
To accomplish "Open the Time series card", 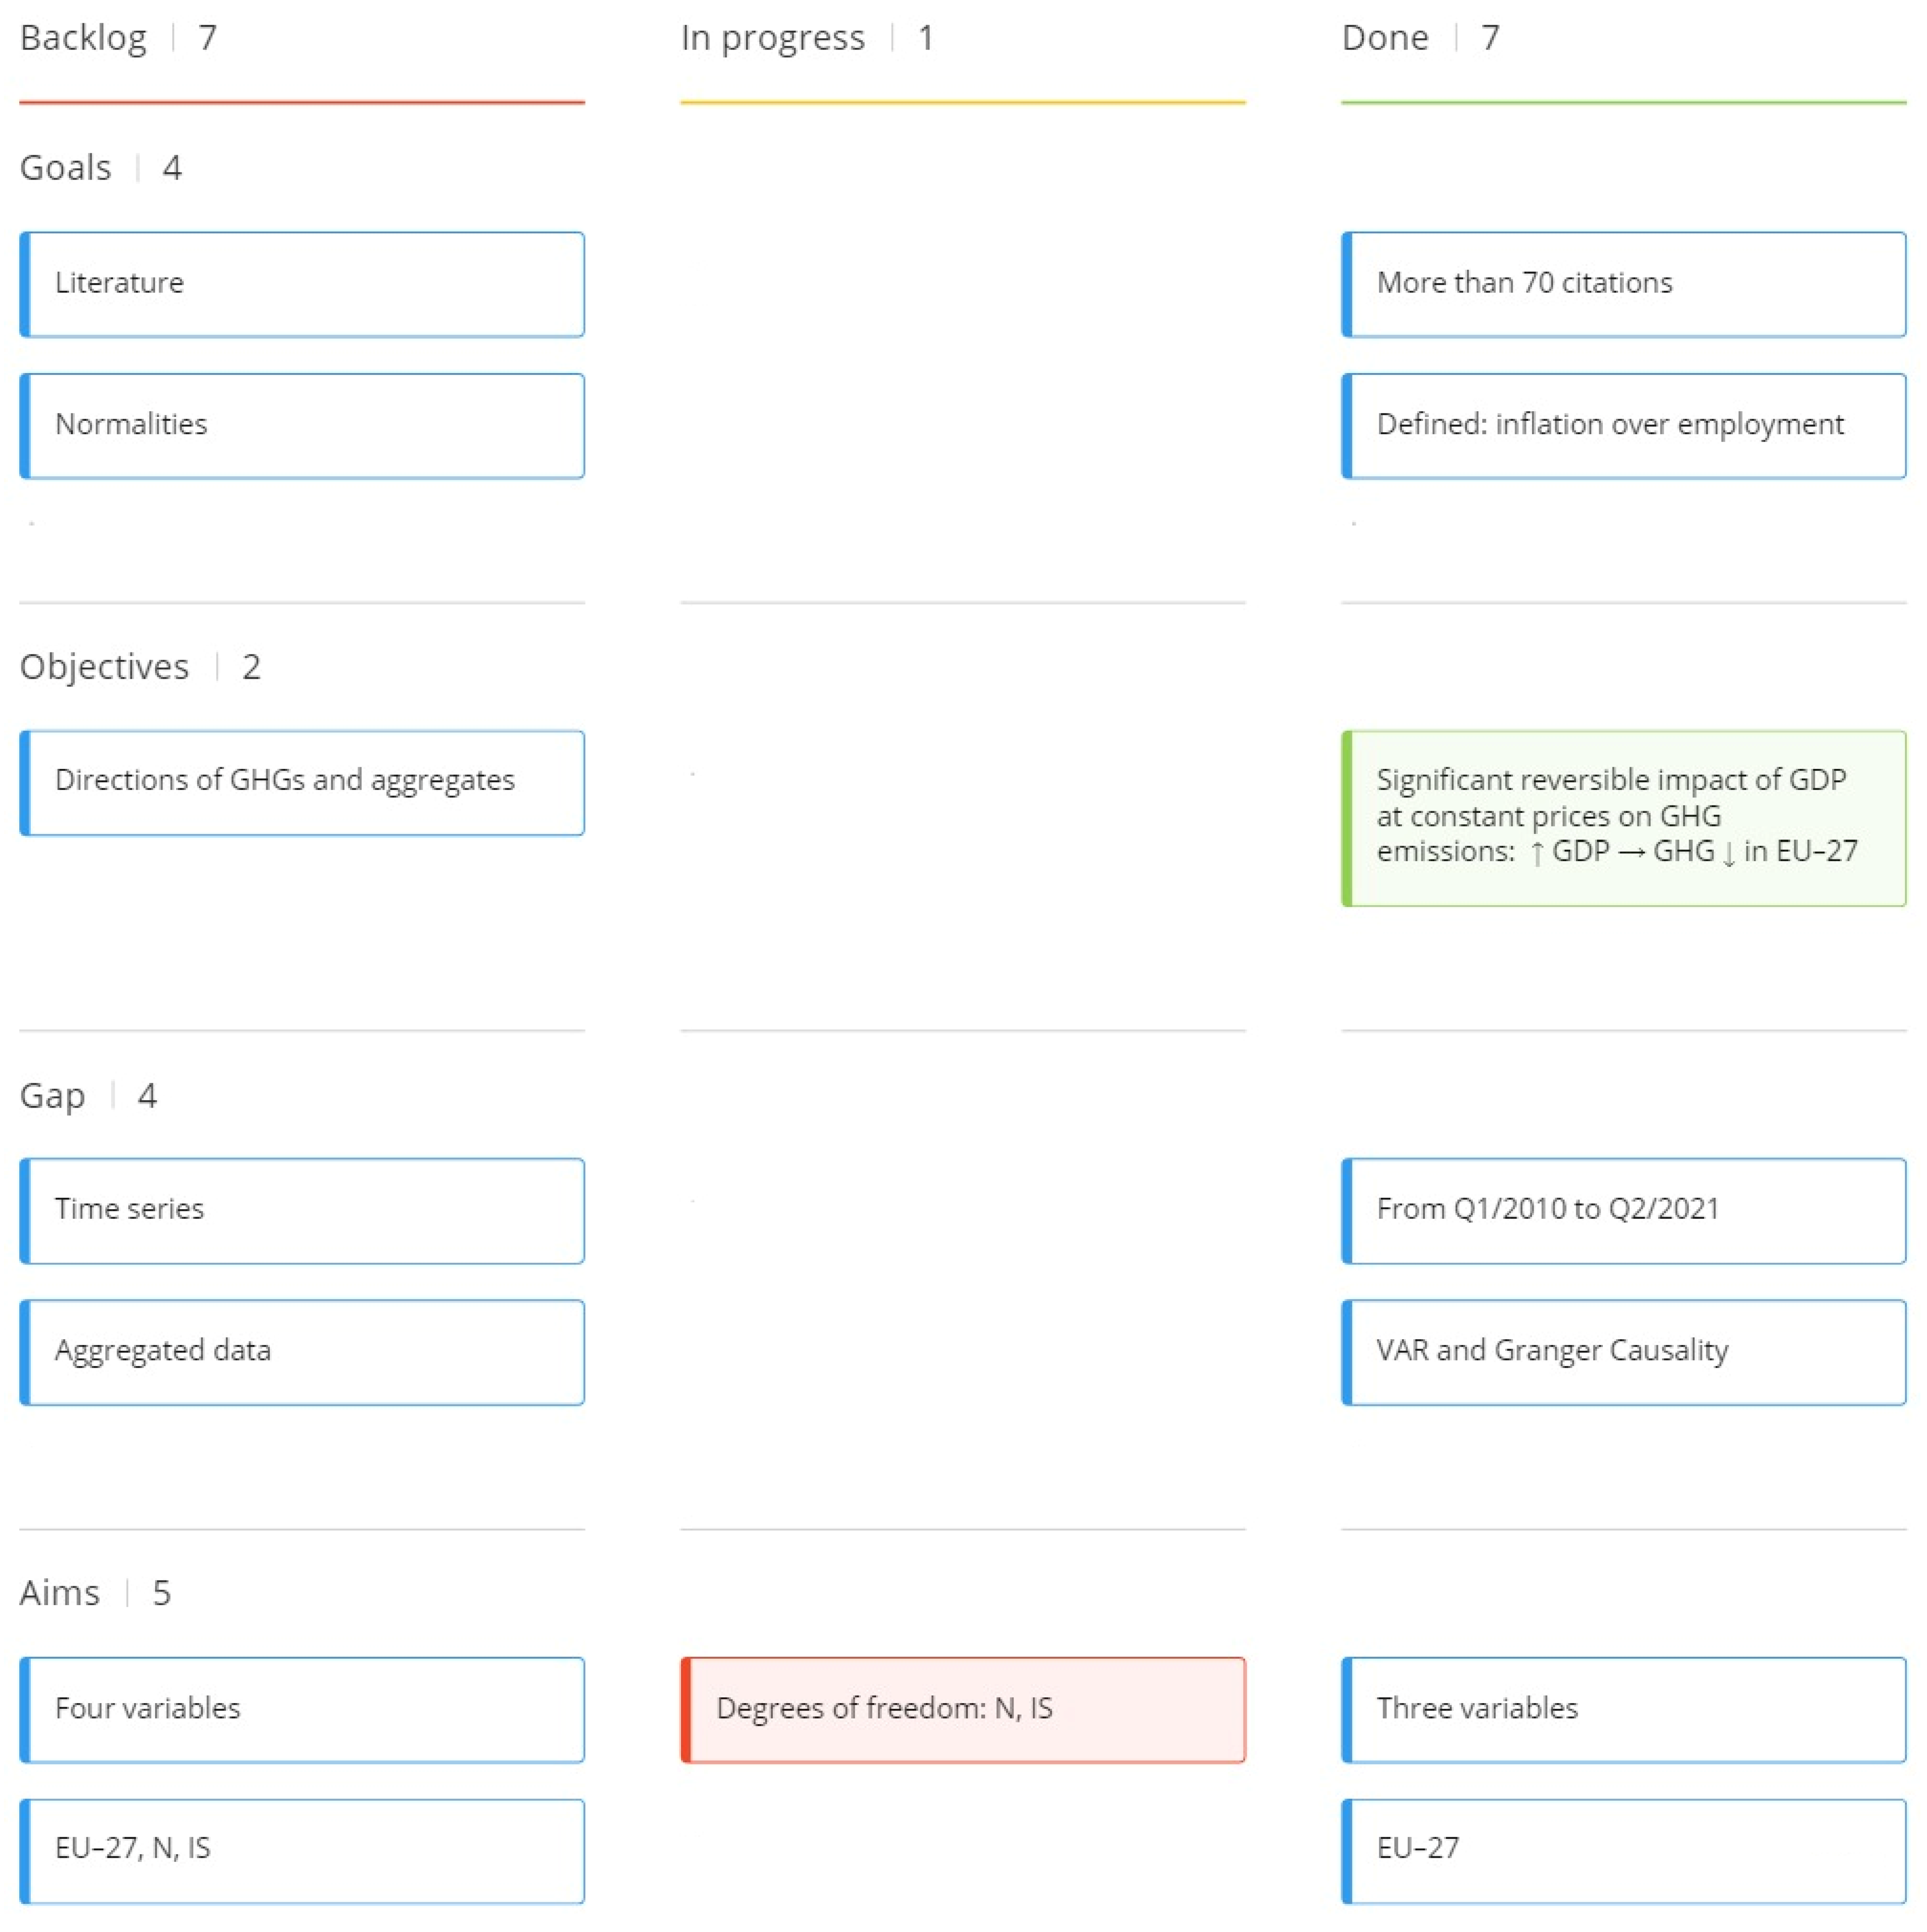I will coord(301,1210).
